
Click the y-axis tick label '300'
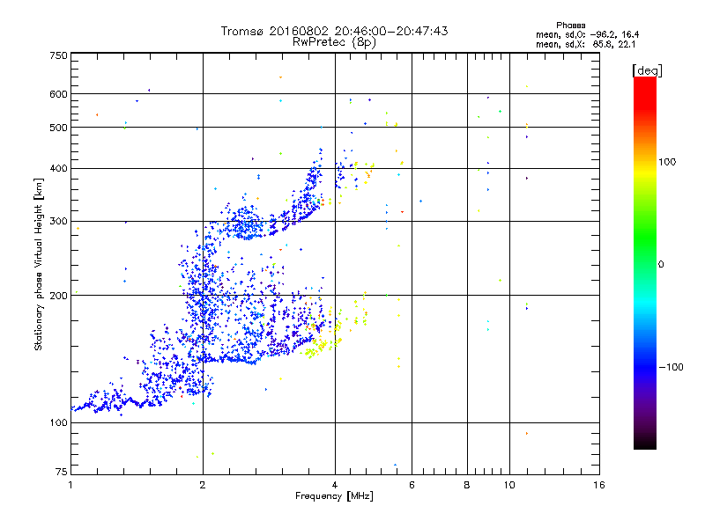click(58, 221)
